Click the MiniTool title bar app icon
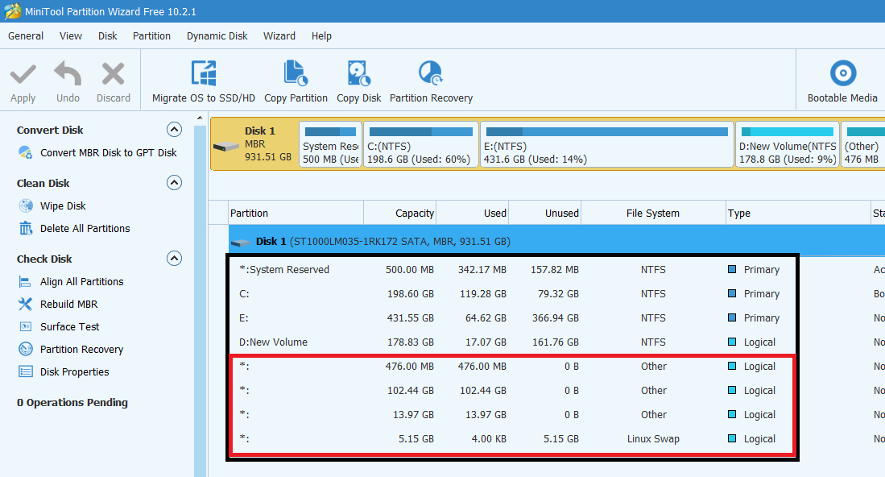 point(12,11)
